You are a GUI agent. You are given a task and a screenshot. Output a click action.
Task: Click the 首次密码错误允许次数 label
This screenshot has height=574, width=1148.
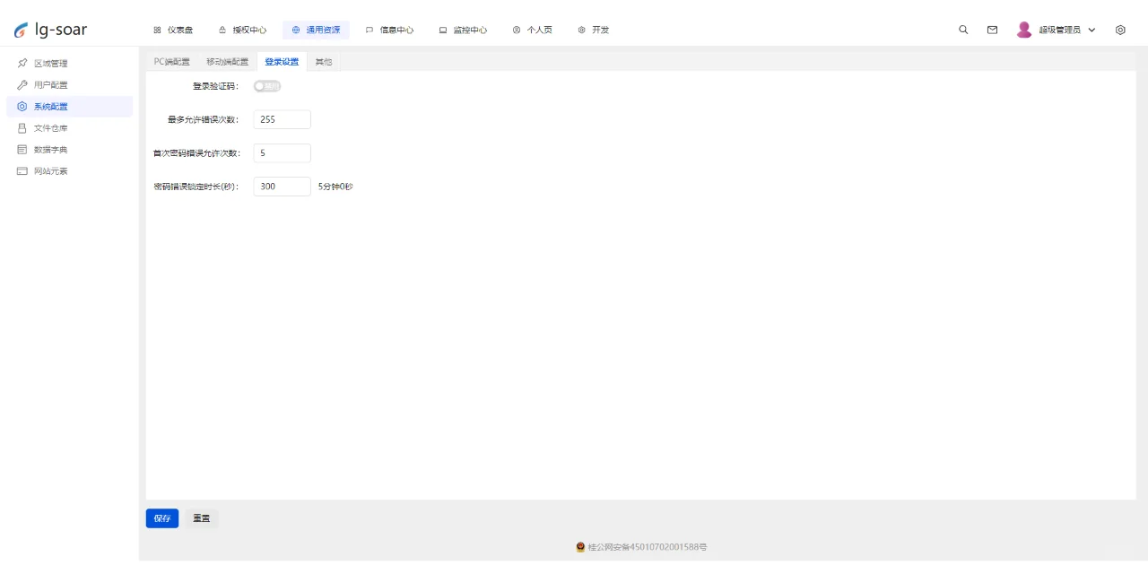(196, 153)
